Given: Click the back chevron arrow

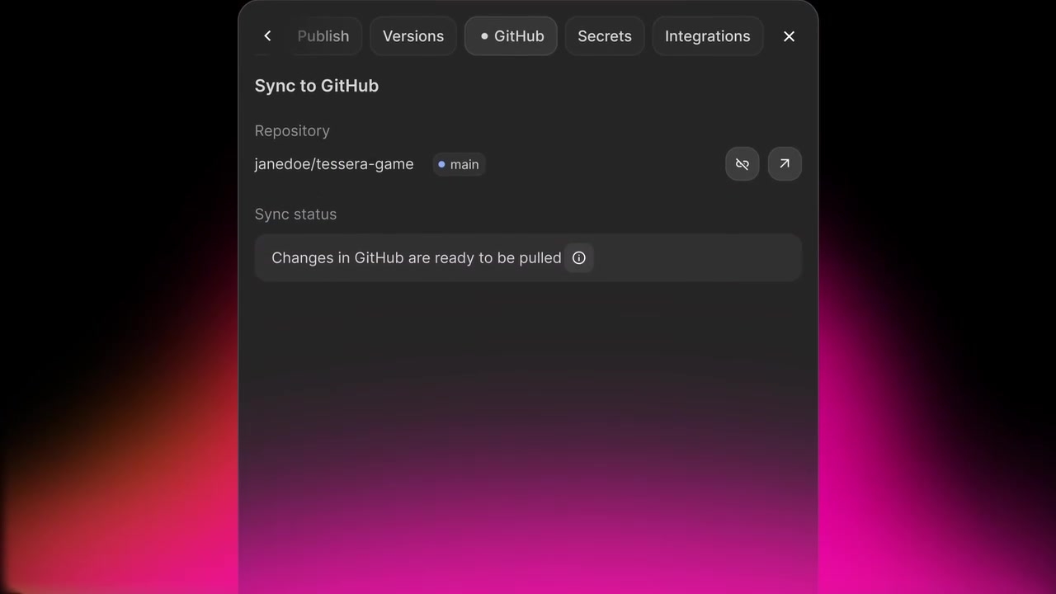Looking at the screenshot, I should tap(267, 35).
